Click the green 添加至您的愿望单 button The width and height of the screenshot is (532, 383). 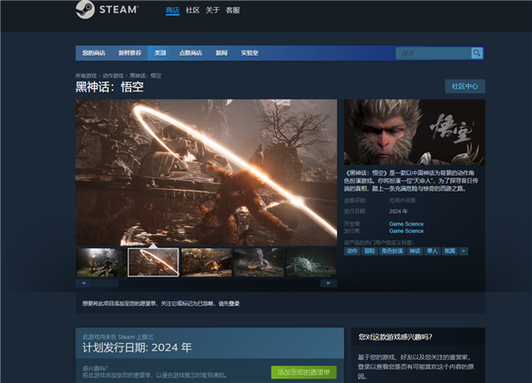point(303,372)
